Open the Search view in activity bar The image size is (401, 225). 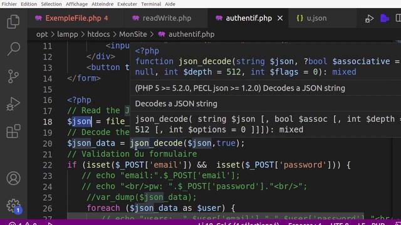pyautogui.click(x=13, y=49)
